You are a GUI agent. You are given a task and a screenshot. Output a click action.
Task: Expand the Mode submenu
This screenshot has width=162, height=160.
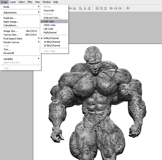[21, 7]
